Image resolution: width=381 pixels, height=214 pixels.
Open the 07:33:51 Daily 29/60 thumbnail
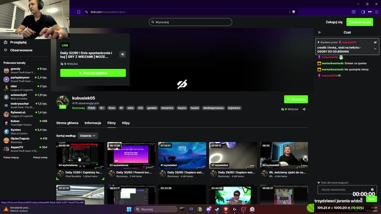click(182, 155)
